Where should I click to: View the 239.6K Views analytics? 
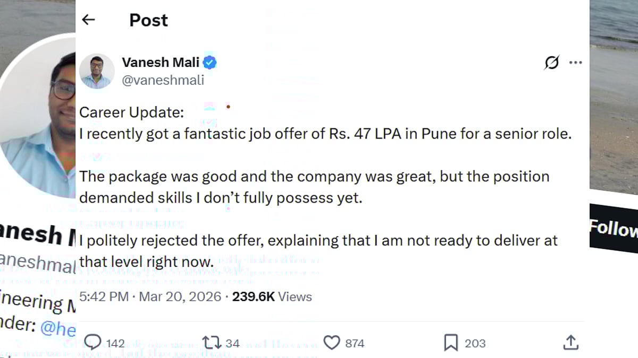click(x=272, y=296)
